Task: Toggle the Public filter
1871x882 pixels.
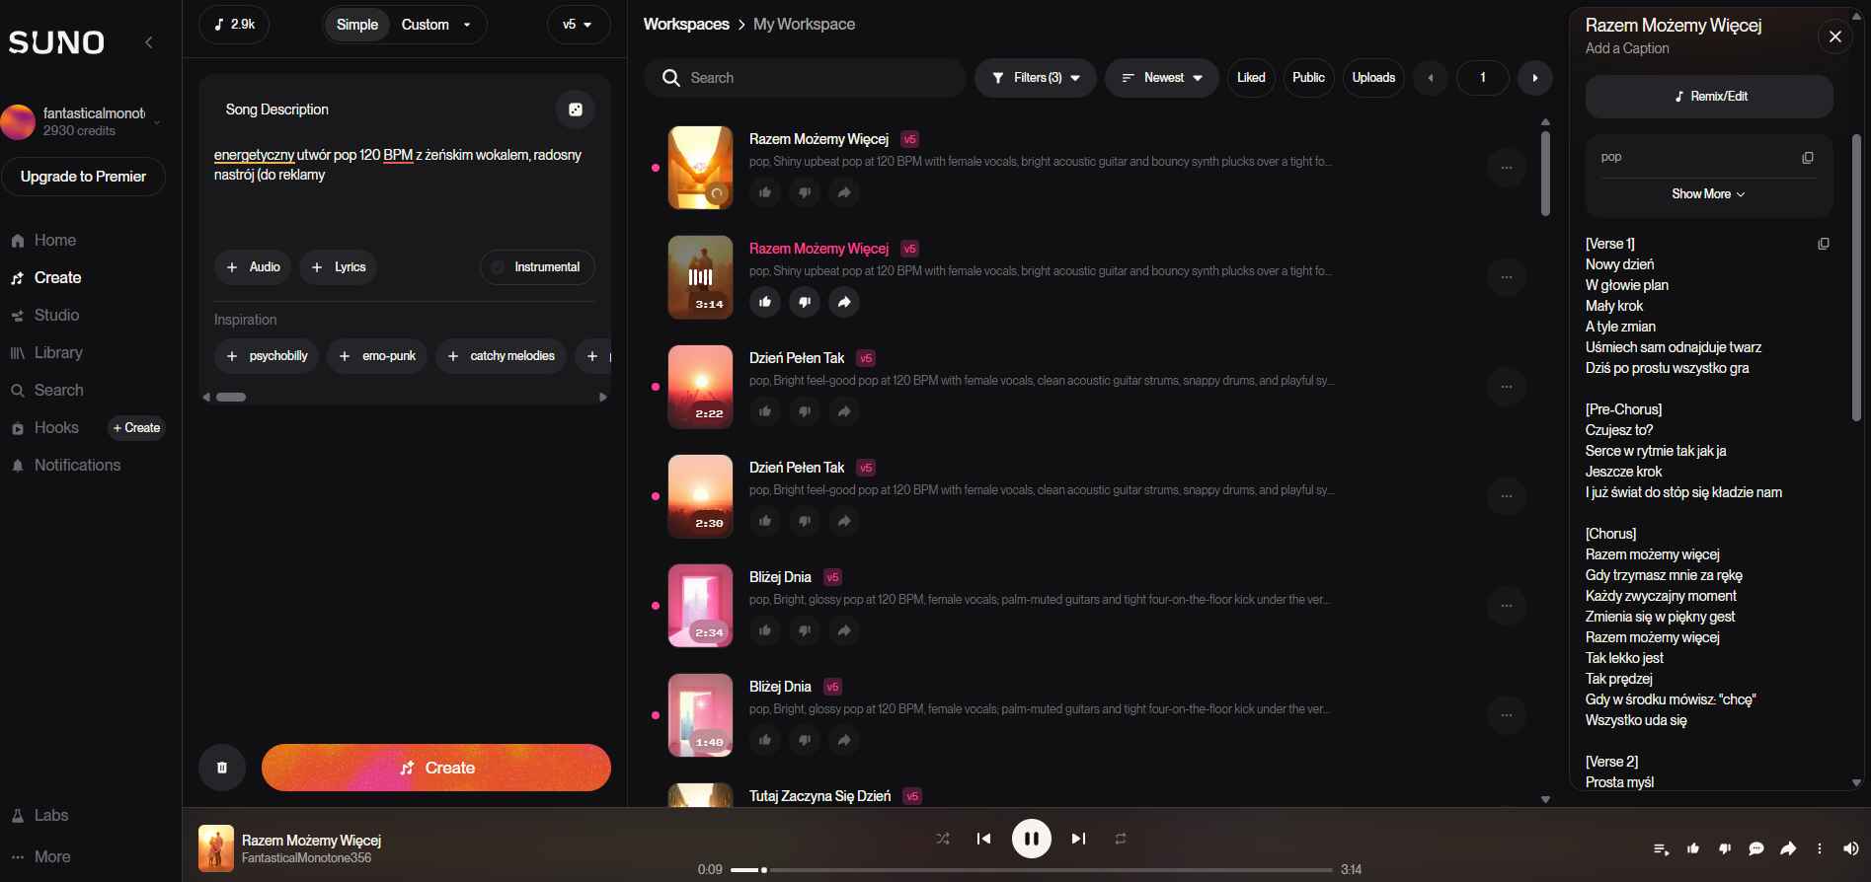Action: (x=1308, y=78)
